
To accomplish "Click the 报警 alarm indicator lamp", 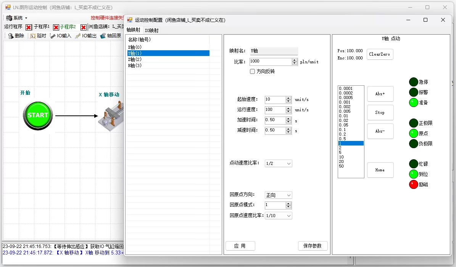I will click(x=413, y=92).
